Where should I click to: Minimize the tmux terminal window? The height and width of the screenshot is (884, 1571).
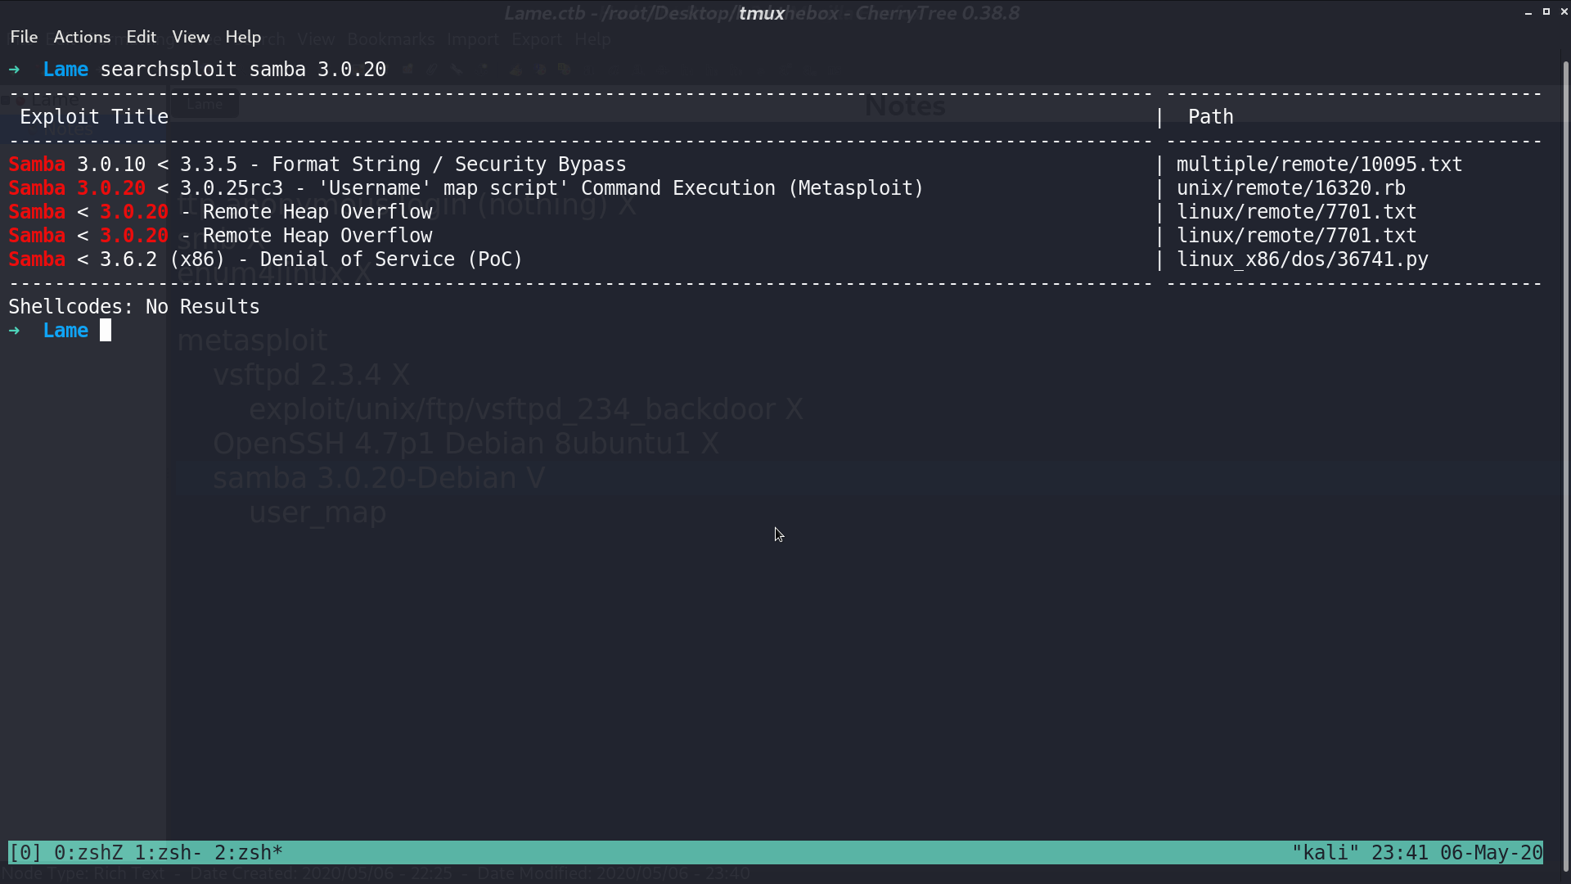(1528, 12)
